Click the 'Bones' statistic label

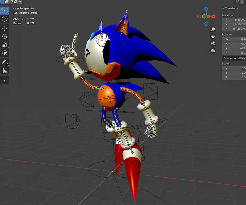[17, 23]
